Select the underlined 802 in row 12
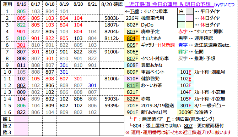 (x=21, y=85)
